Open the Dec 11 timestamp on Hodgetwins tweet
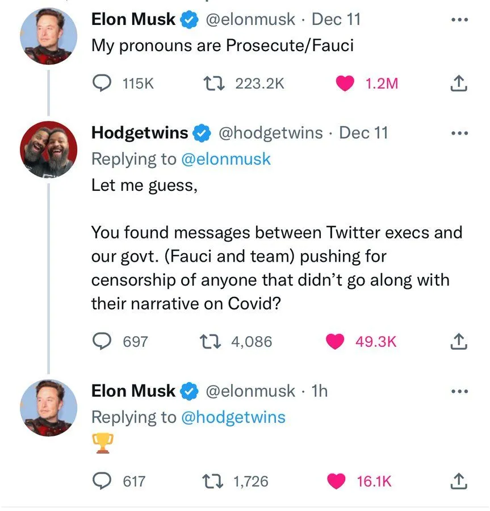The width and height of the screenshot is (490, 511). pos(363,133)
